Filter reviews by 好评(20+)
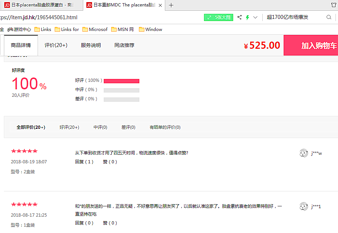The image size is (338, 233). pos(69,127)
